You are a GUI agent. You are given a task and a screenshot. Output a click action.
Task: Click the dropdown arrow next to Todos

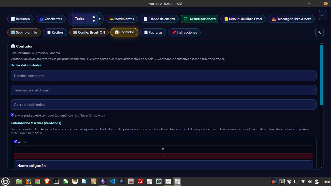[100, 19]
